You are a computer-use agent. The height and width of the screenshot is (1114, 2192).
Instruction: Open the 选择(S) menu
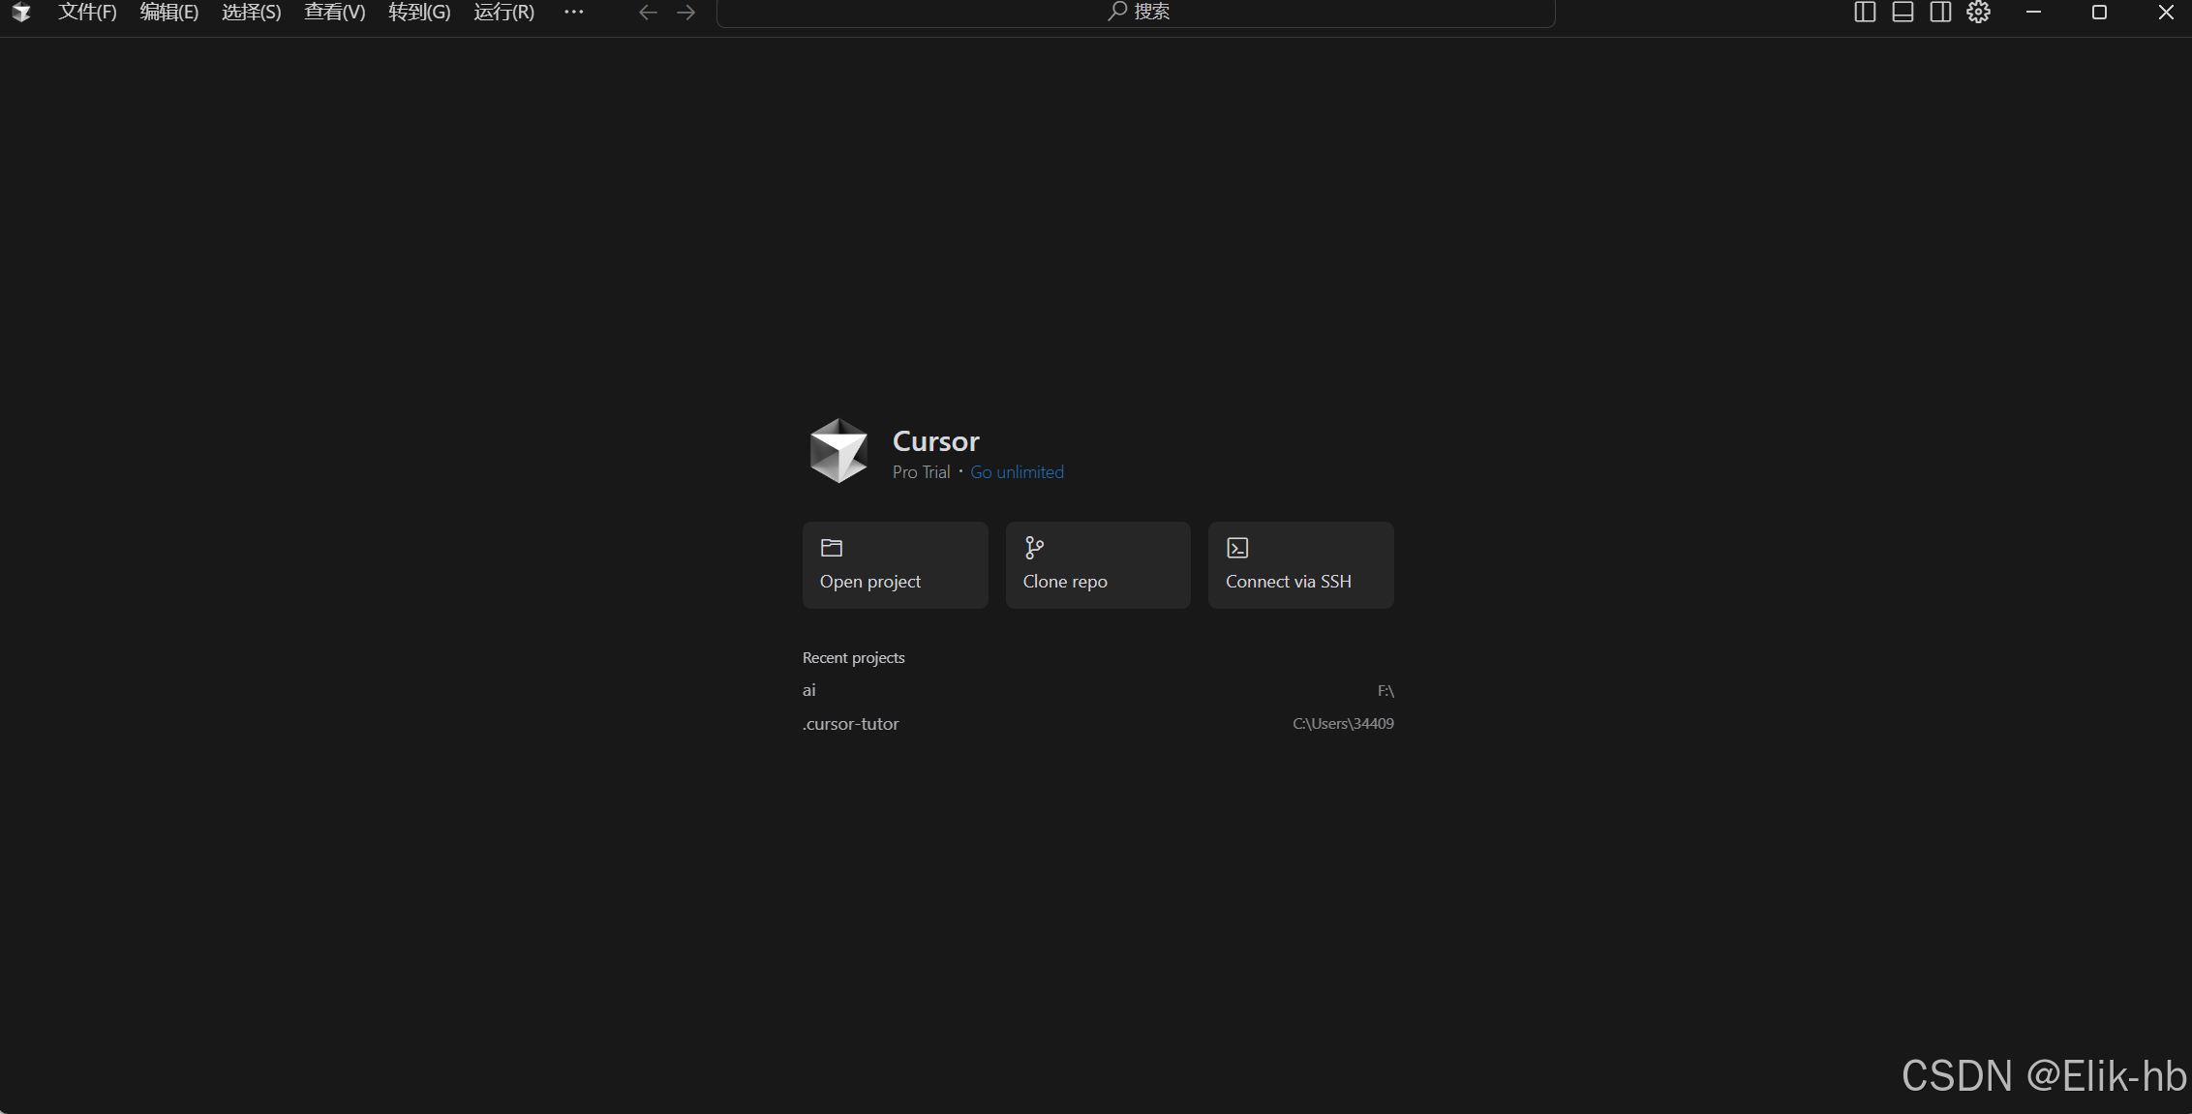251,13
